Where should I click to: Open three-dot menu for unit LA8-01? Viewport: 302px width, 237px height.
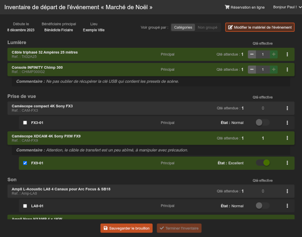(x=287, y=206)
